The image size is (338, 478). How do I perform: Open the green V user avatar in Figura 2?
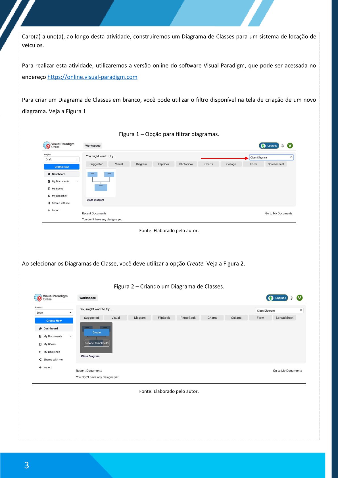299,298
